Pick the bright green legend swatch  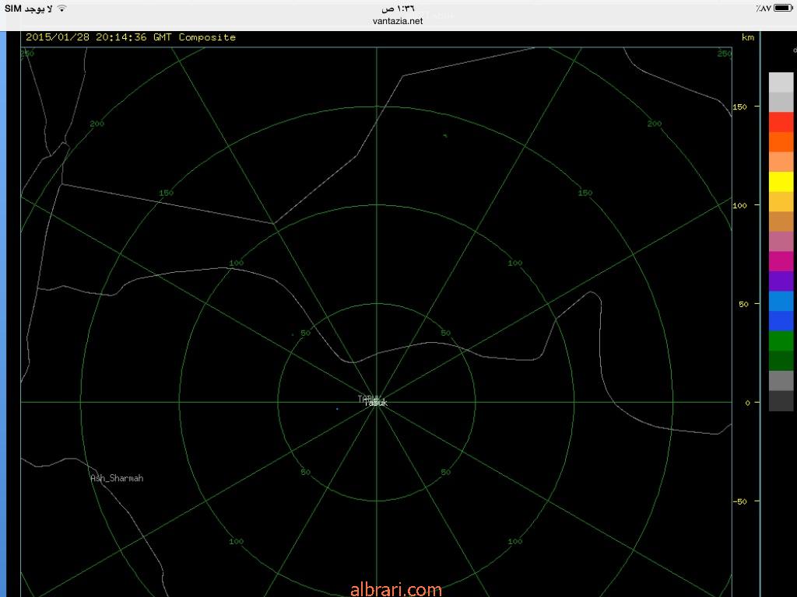[x=781, y=340]
